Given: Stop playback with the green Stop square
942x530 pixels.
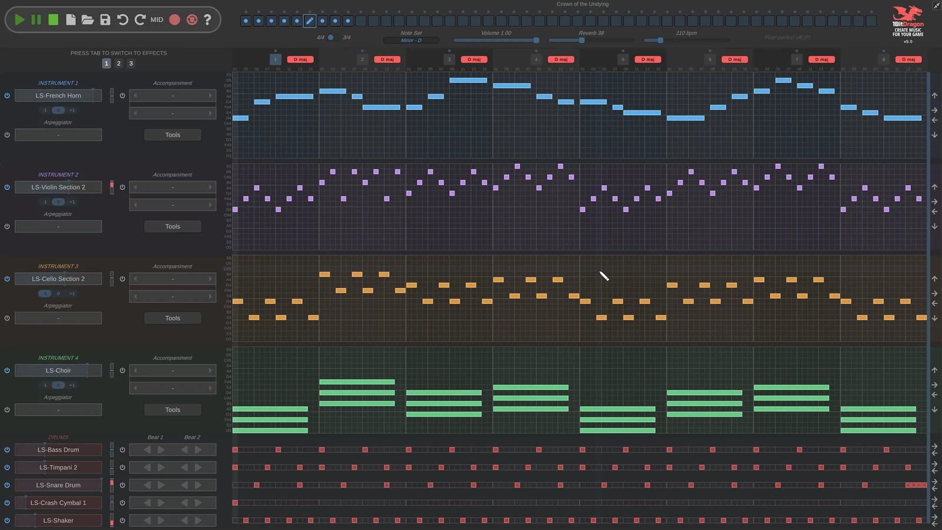Looking at the screenshot, I should (x=53, y=19).
